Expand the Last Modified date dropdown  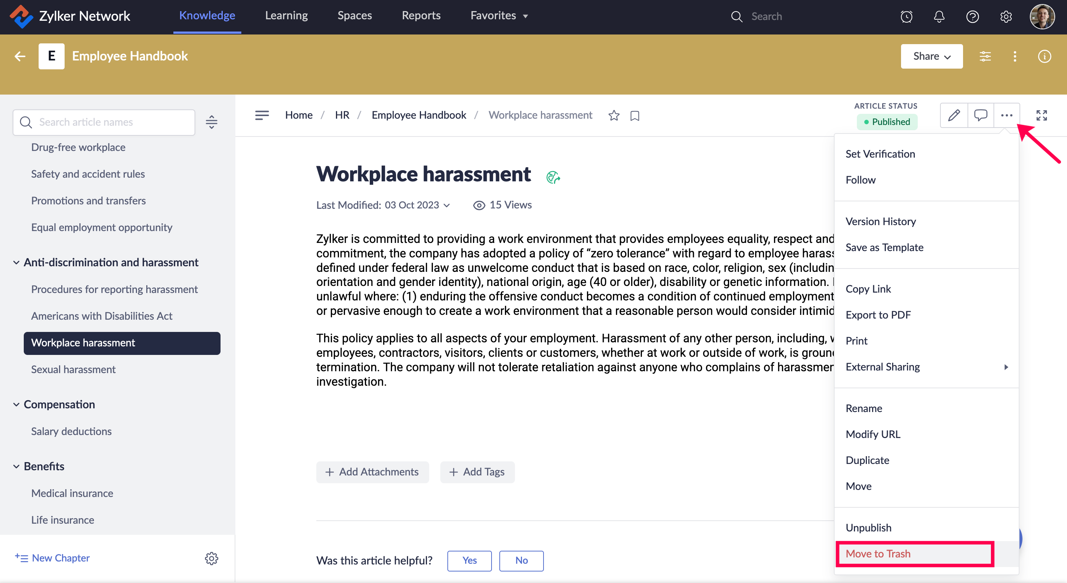tap(447, 205)
